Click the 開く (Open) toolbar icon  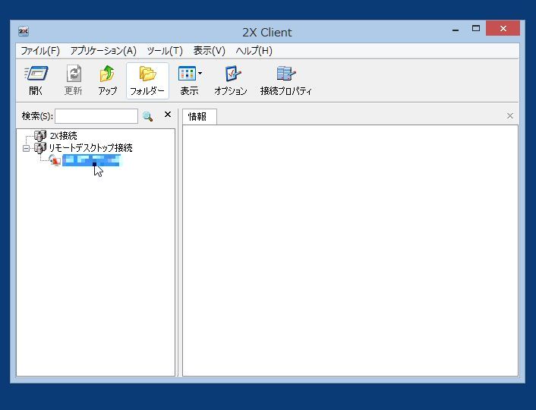point(36,80)
